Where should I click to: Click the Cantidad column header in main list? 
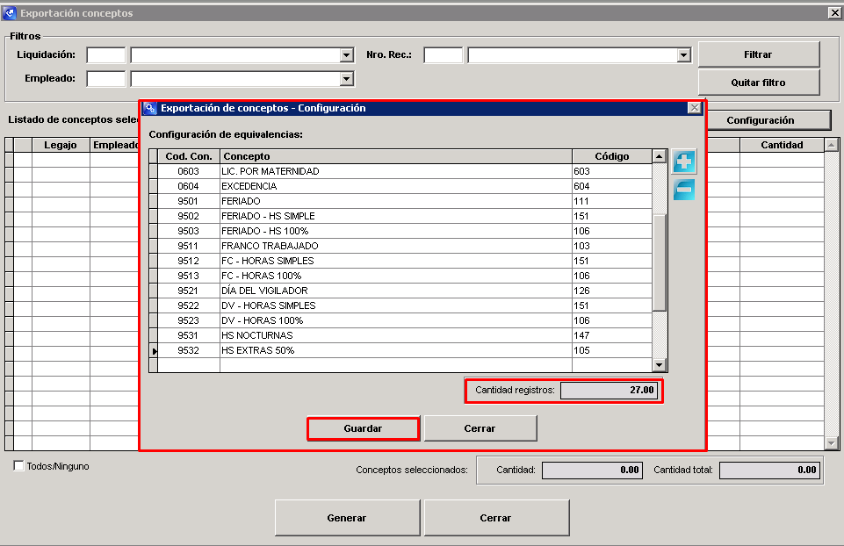pyautogui.click(x=782, y=145)
